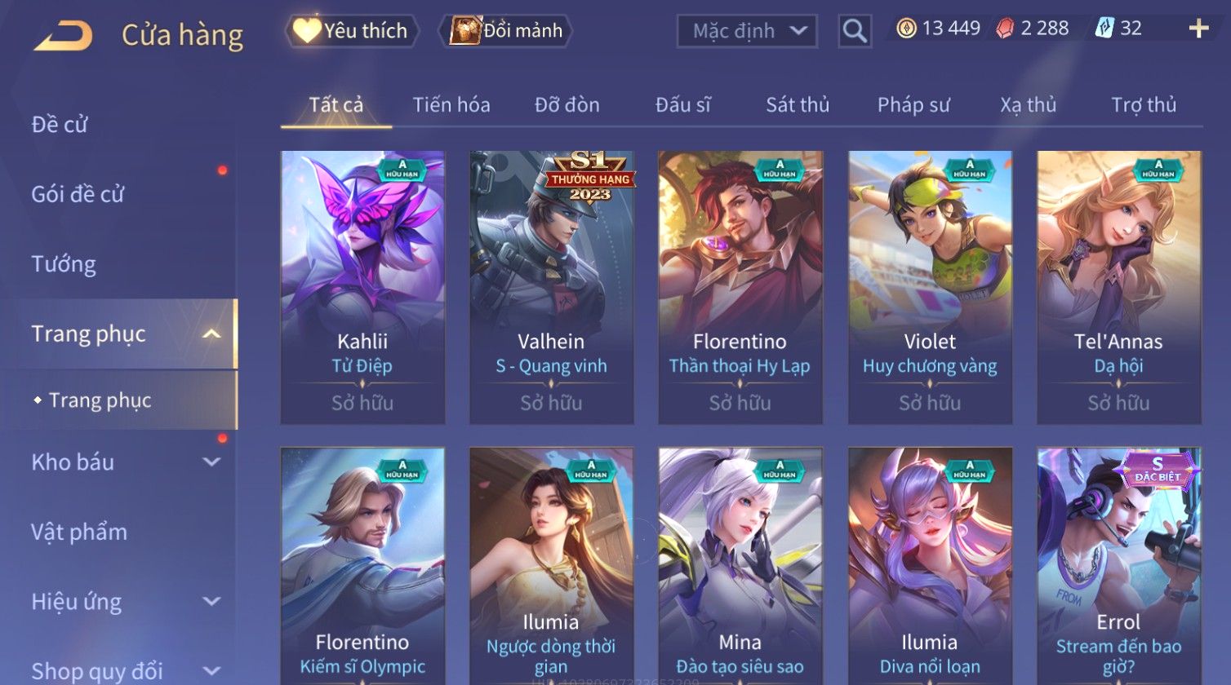Select the Kahlii Tử Điệp skin card

[362, 287]
